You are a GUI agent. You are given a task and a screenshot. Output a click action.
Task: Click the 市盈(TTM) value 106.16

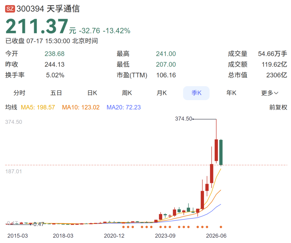click(x=166, y=75)
